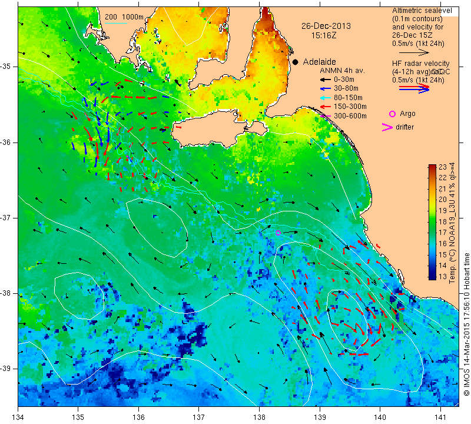
Task: Click the 200 1000m depth contour label
Action: click(x=124, y=17)
